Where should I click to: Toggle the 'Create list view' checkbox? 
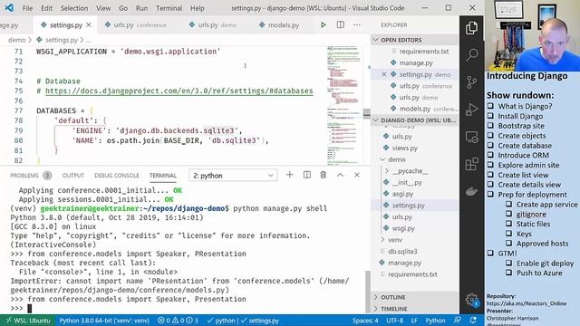coord(490,175)
